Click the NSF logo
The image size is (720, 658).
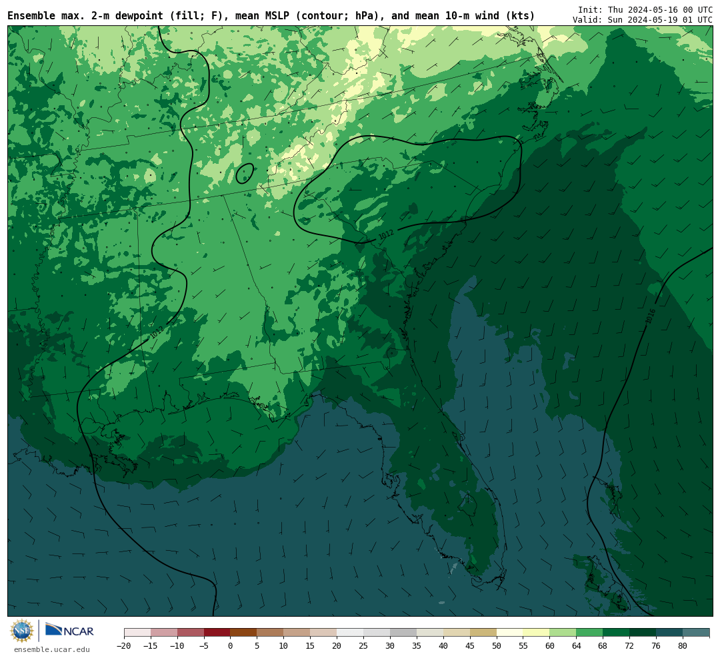22,631
